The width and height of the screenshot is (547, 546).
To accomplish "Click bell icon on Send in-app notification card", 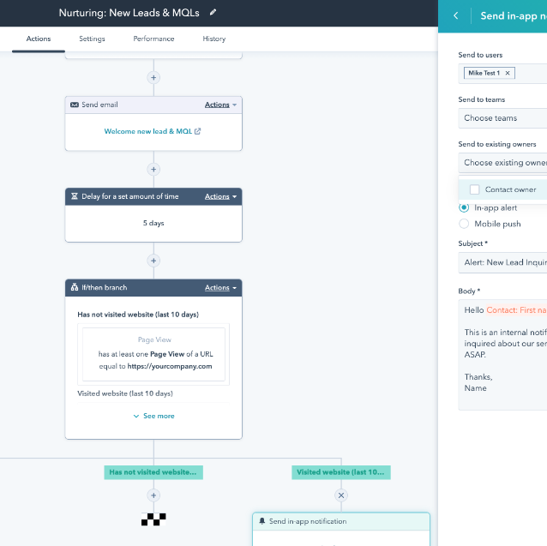I will click(x=262, y=521).
